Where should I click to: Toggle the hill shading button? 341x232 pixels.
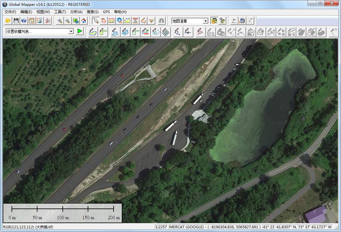(214, 21)
